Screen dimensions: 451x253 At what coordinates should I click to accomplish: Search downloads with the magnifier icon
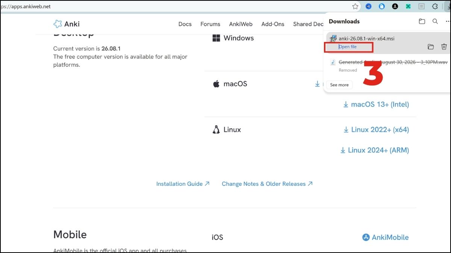coord(435,21)
